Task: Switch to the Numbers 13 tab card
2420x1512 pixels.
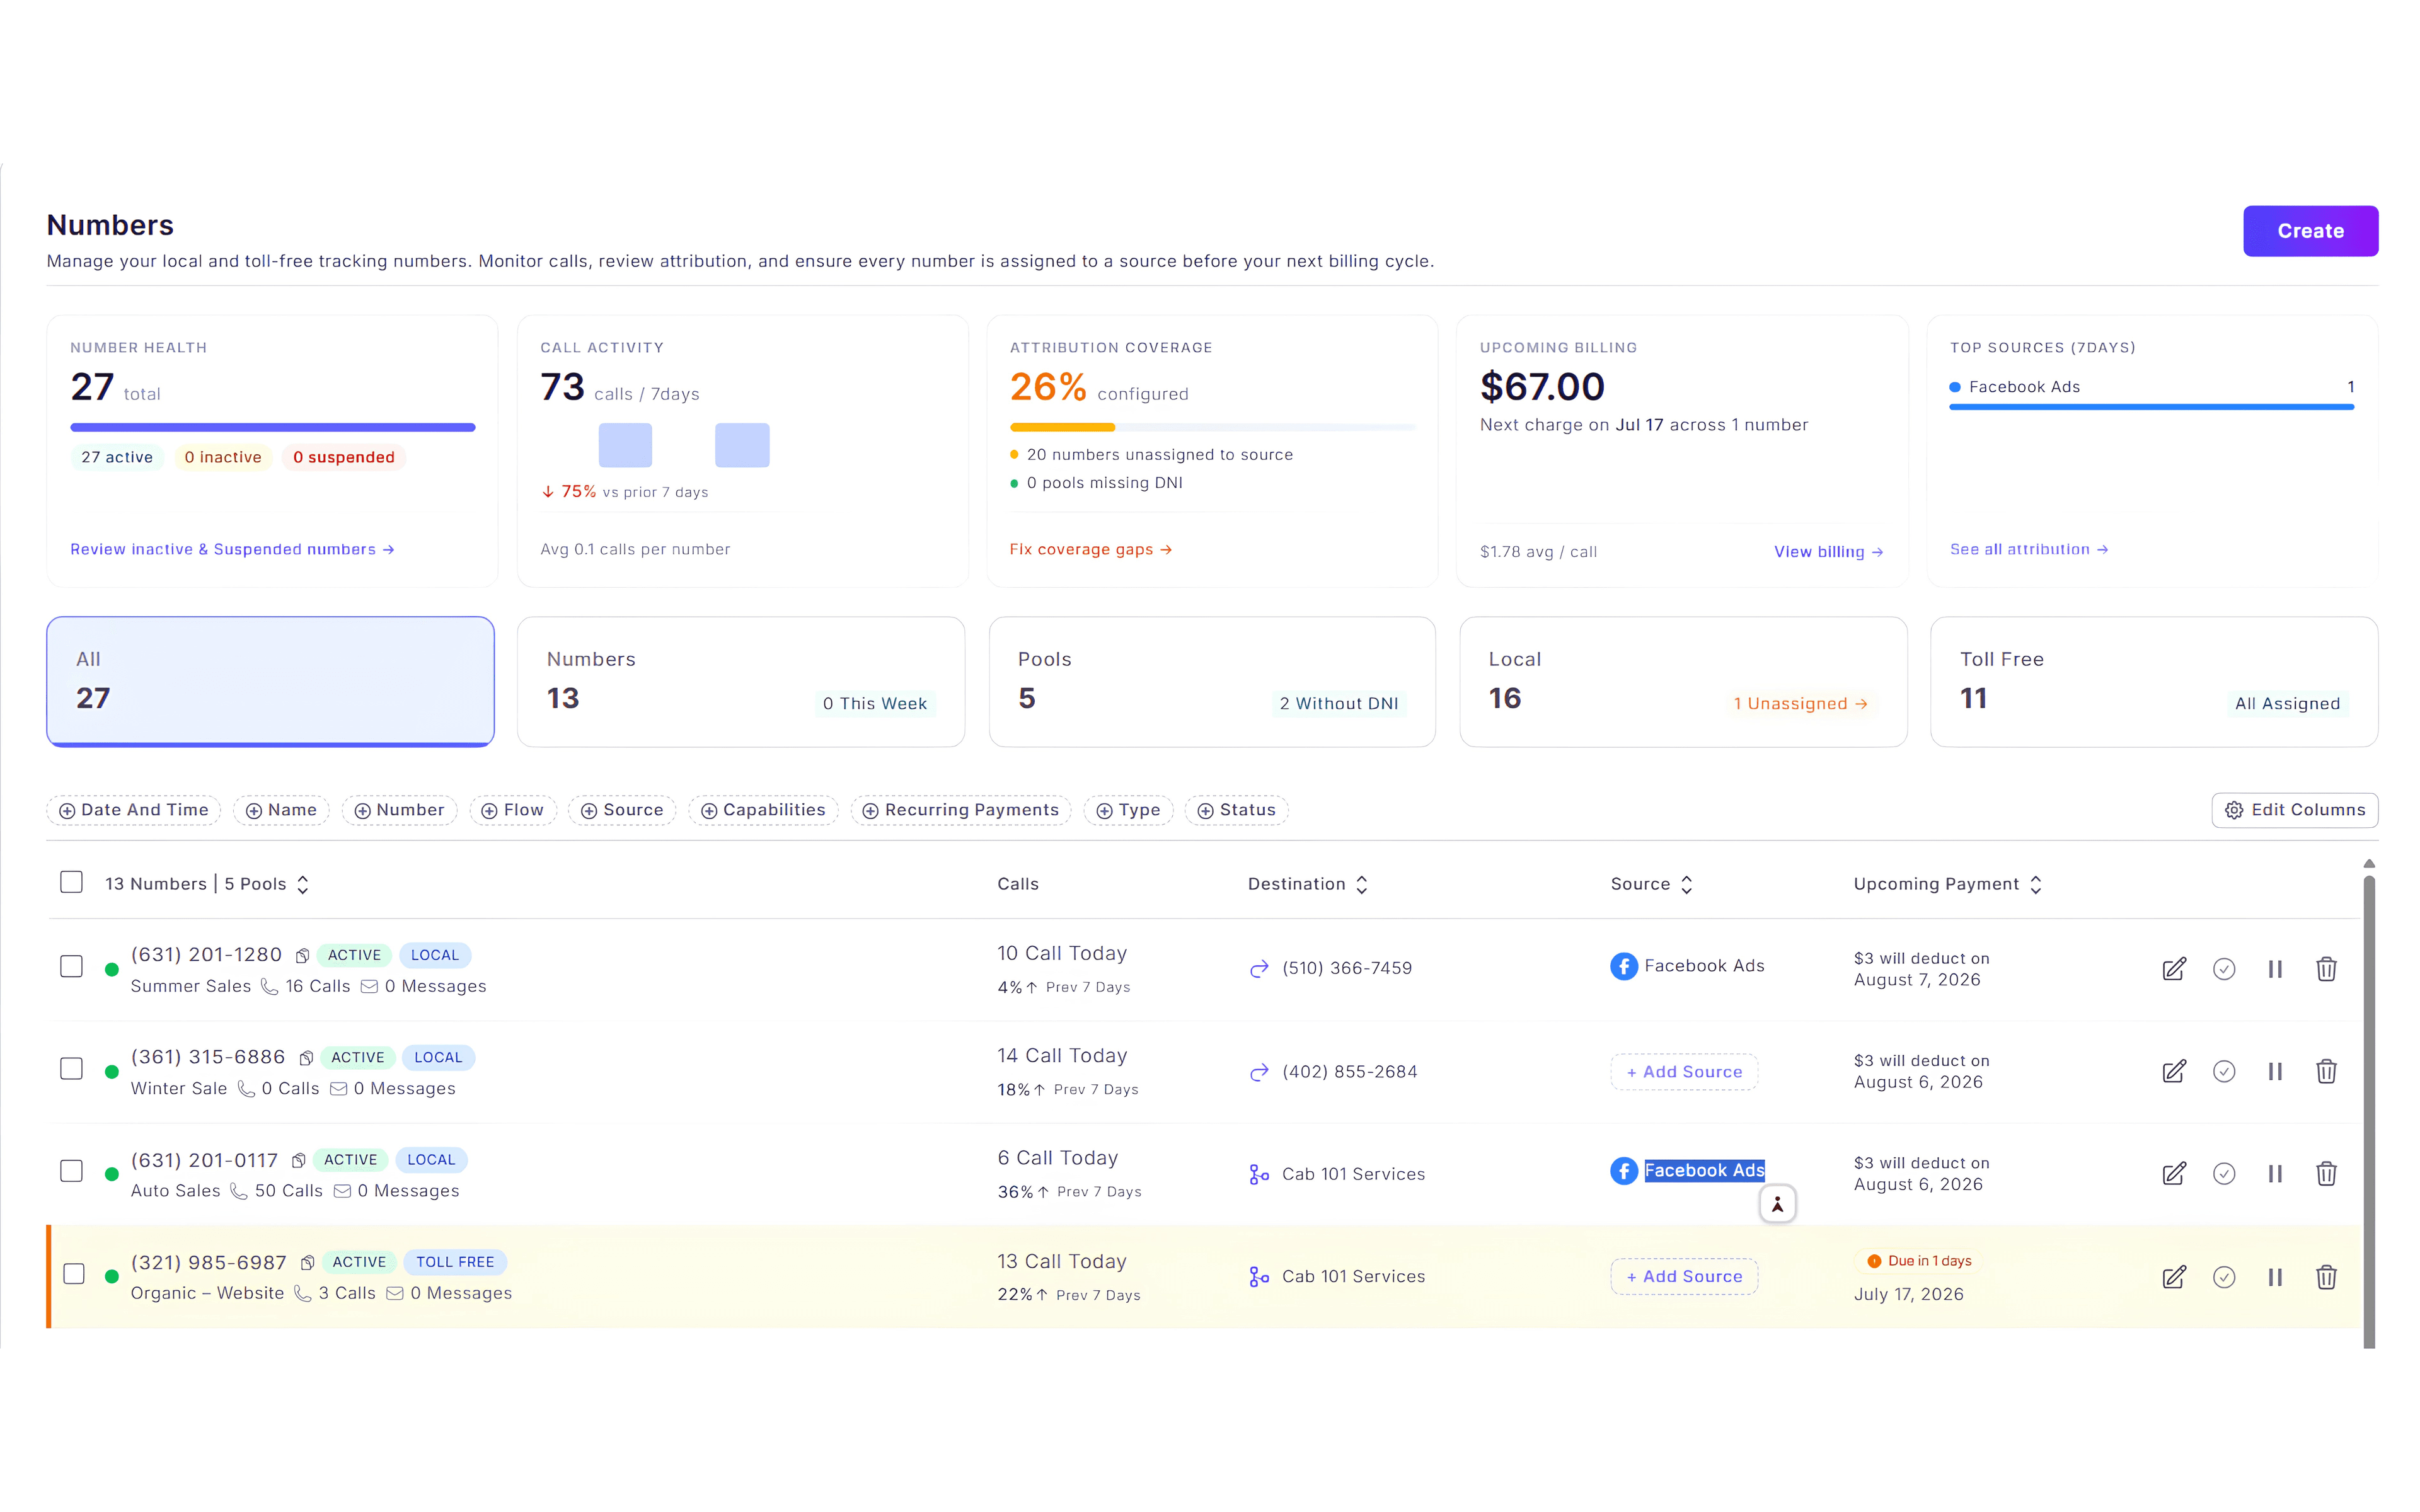Action: pyautogui.click(x=741, y=681)
